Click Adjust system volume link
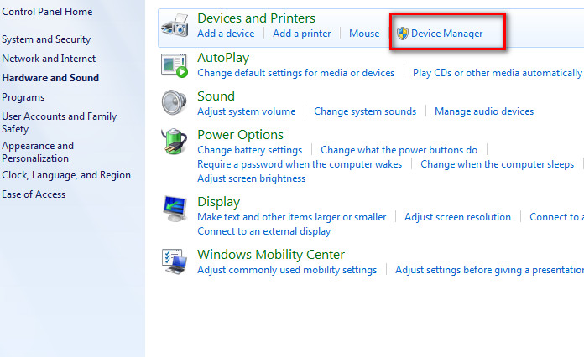 (x=246, y=111)
